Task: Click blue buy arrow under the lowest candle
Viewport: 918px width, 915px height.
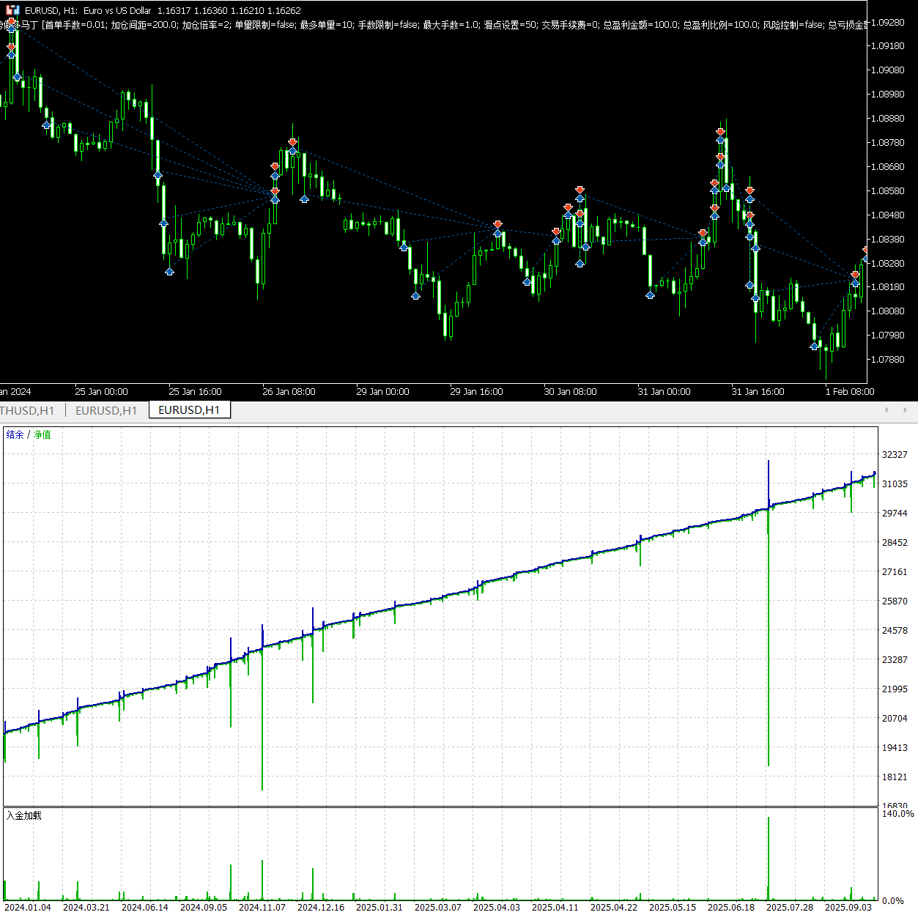Action: click(814, 346)
